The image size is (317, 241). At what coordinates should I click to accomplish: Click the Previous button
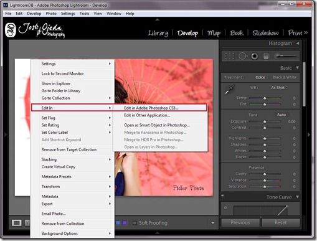(x=240, y=223)
